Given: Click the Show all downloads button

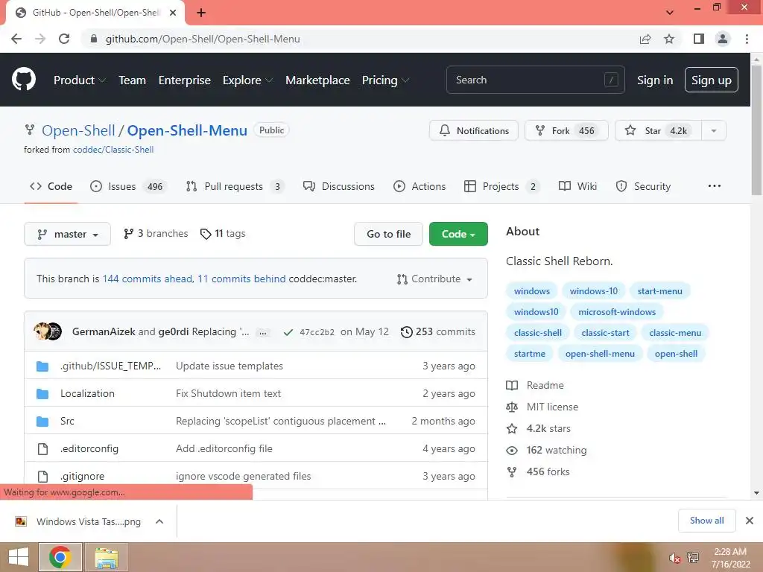Looking at the screenshot, I should 706,521.
